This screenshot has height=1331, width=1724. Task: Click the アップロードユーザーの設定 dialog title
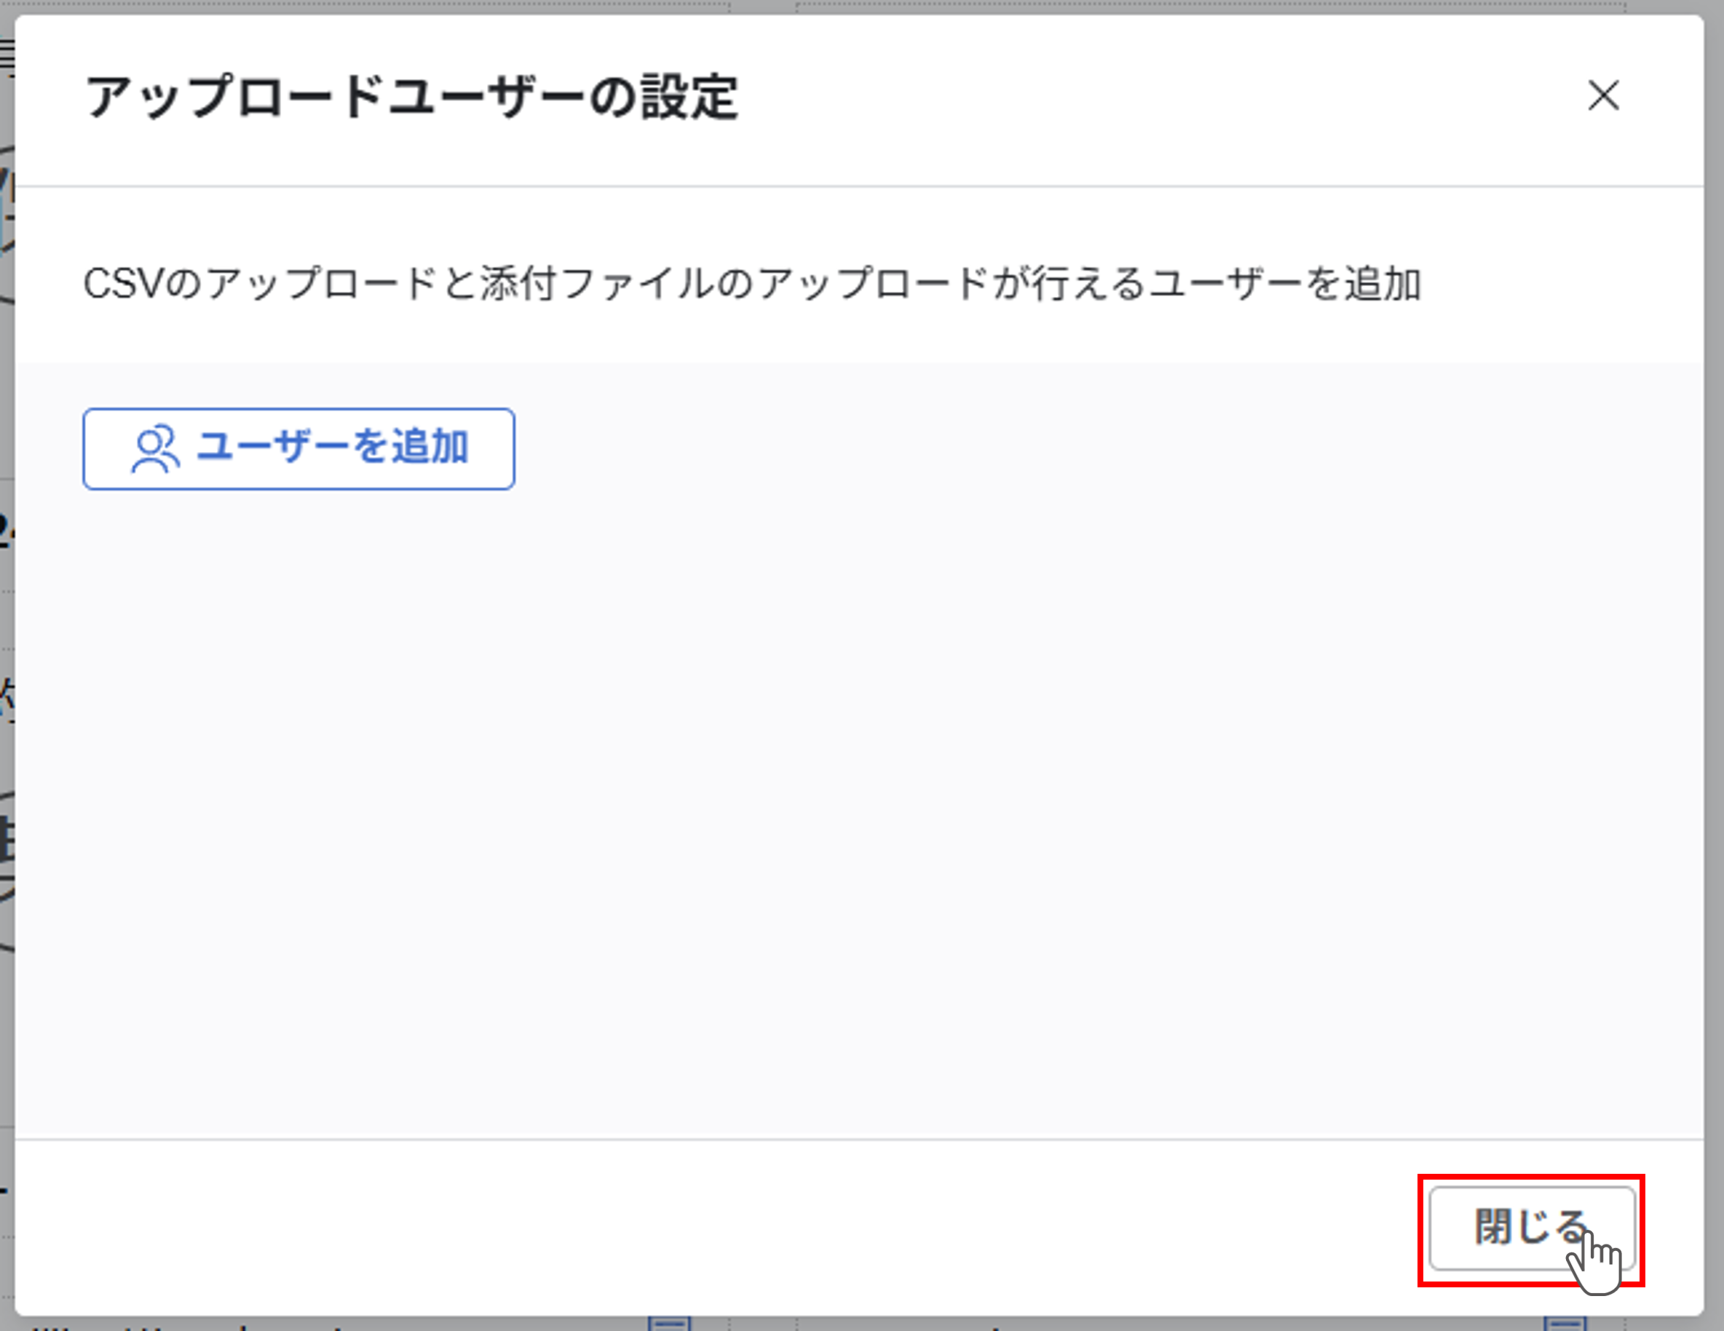tap(411, 98)
